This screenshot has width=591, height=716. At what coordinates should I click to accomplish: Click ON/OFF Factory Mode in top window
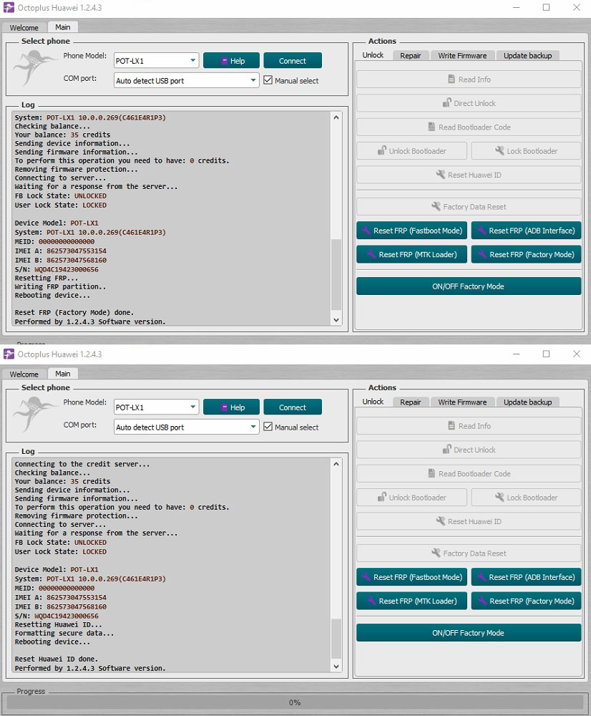pyautogui.click(x=469, y=286)
